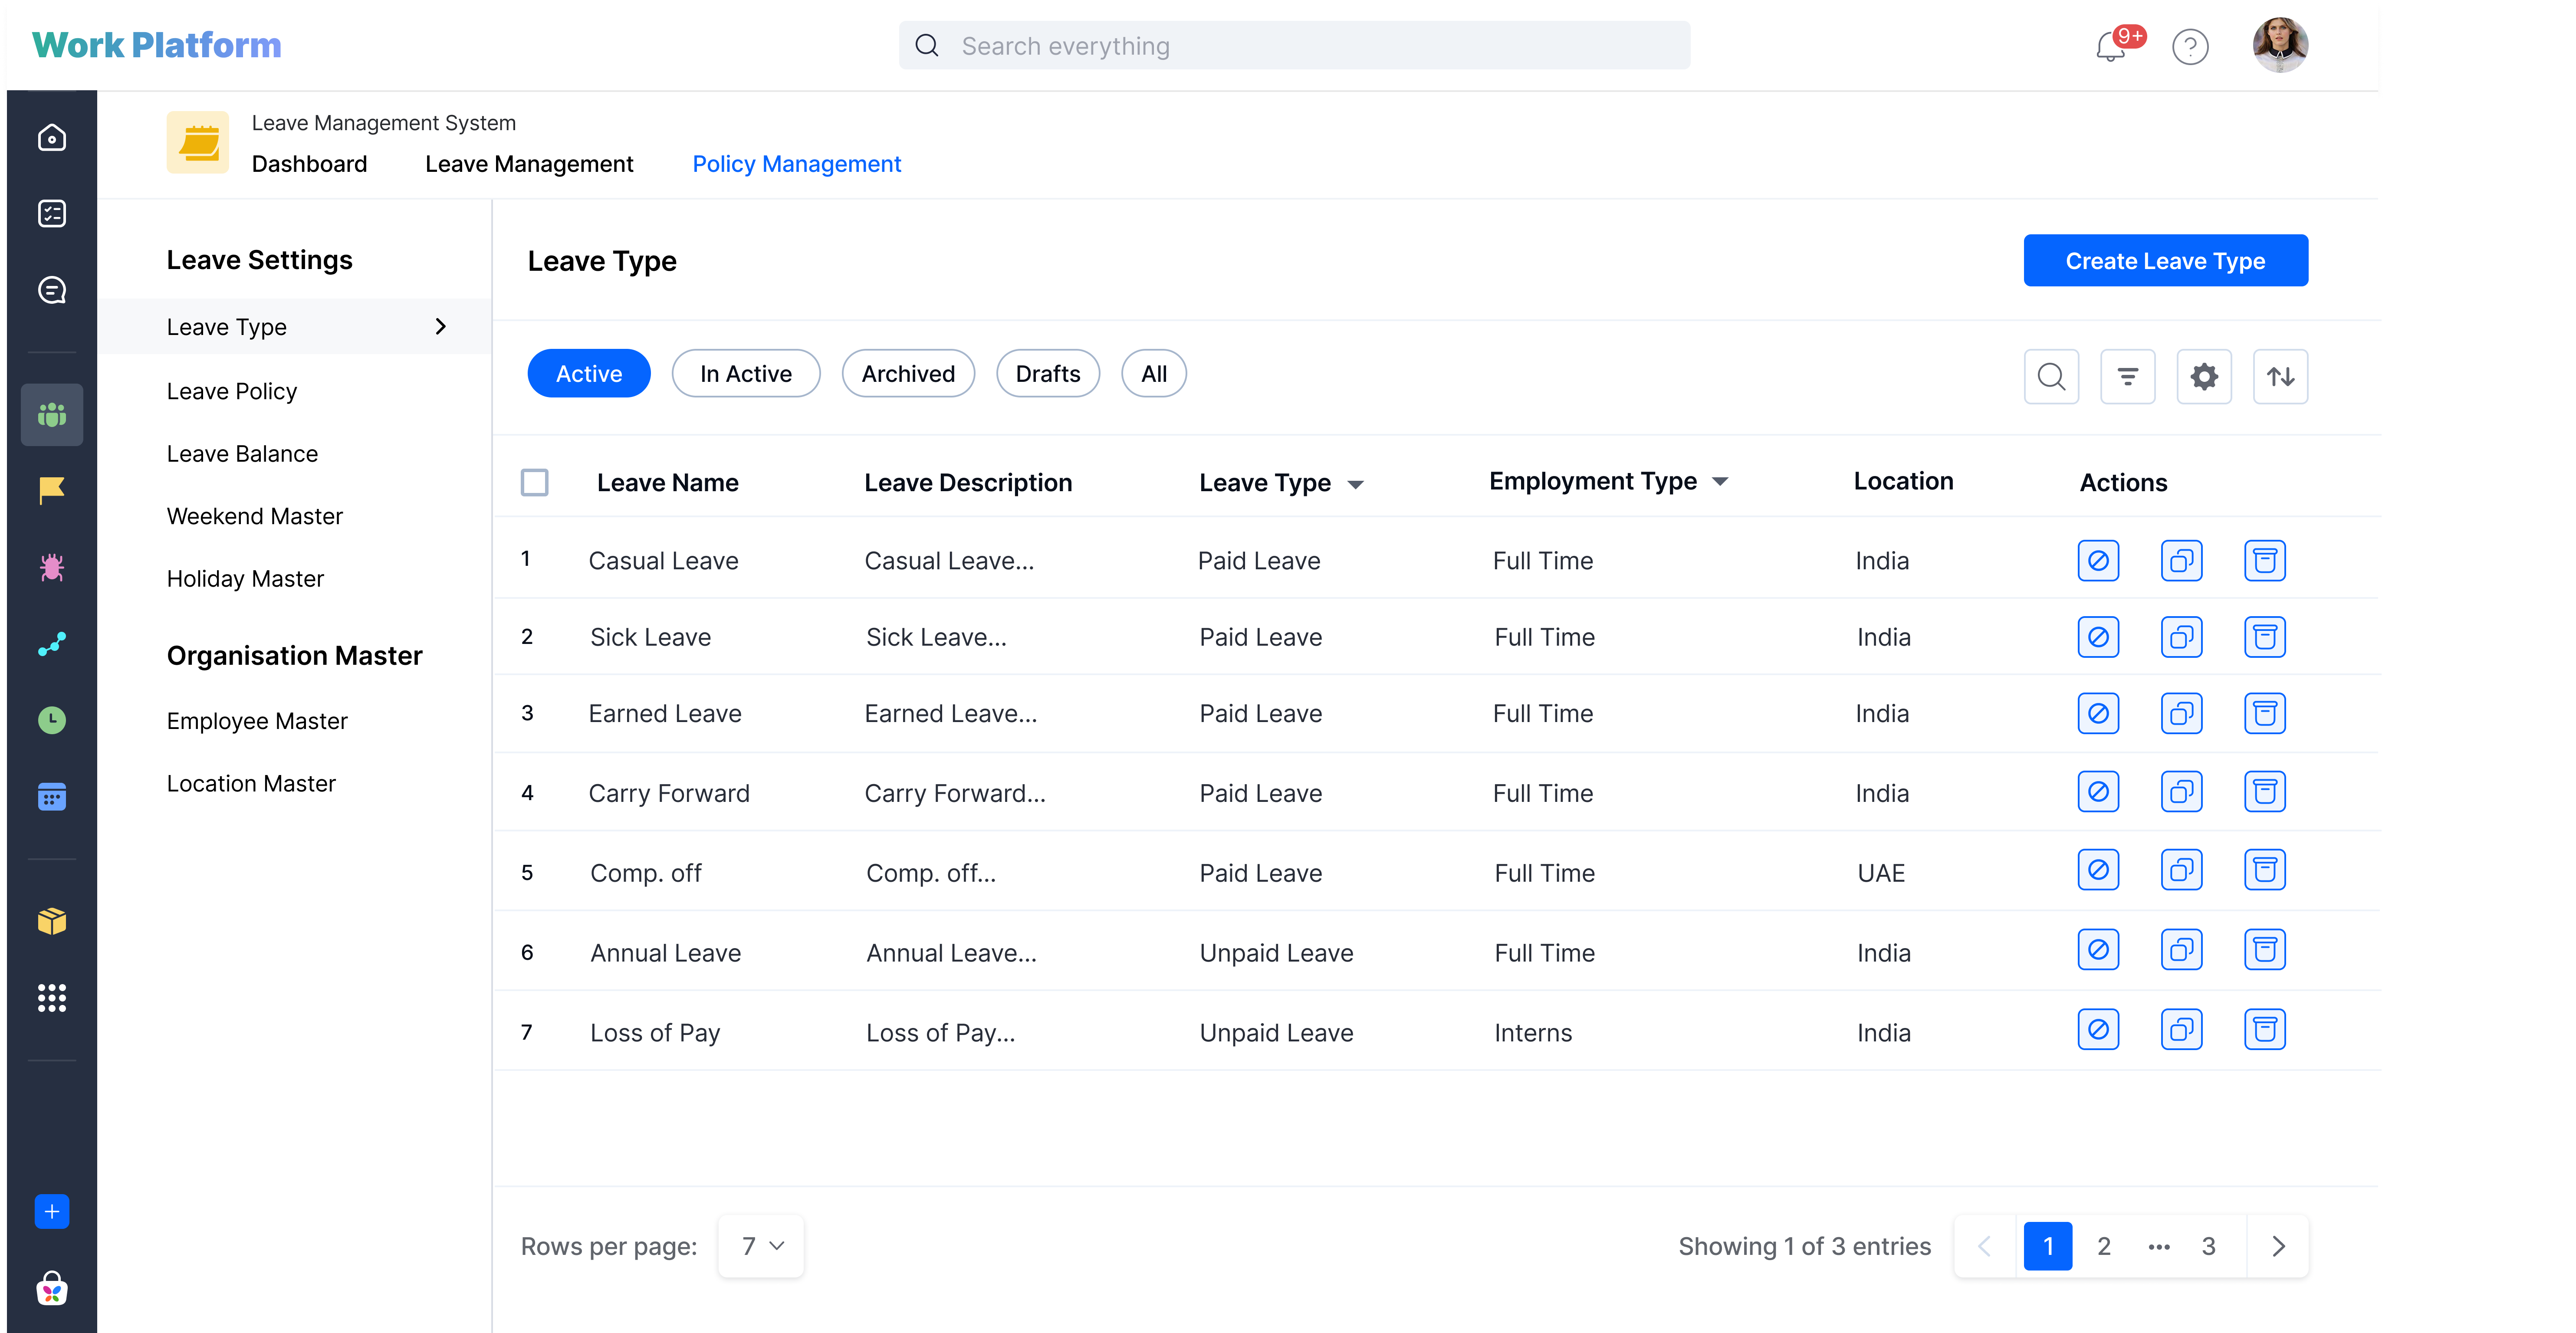Select the green people team sidebar icon
The width and height of the screenshot is (2576, 1333).
click(52, 414)
